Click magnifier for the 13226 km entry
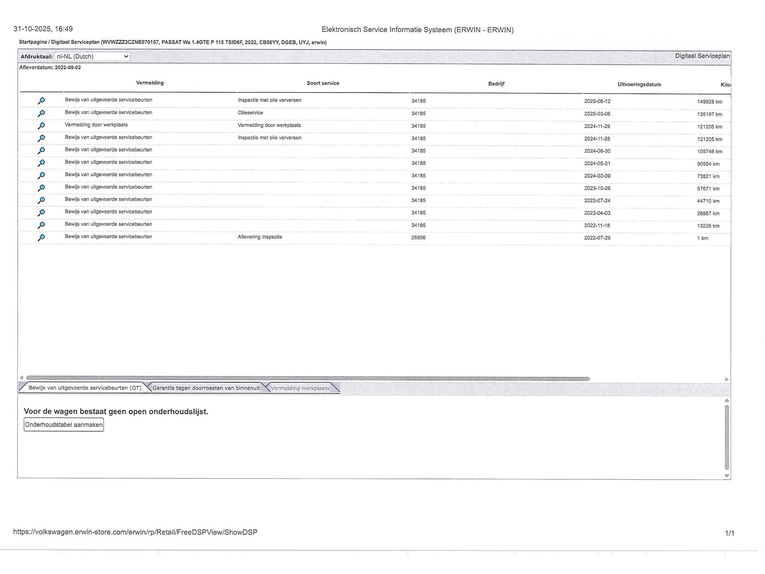Viewport: 765px width, 574px height. point(41,225)
